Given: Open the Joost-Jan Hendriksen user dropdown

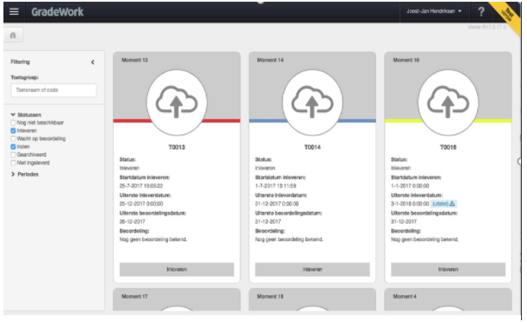Looking at the screenshot, I should point(433,11).
